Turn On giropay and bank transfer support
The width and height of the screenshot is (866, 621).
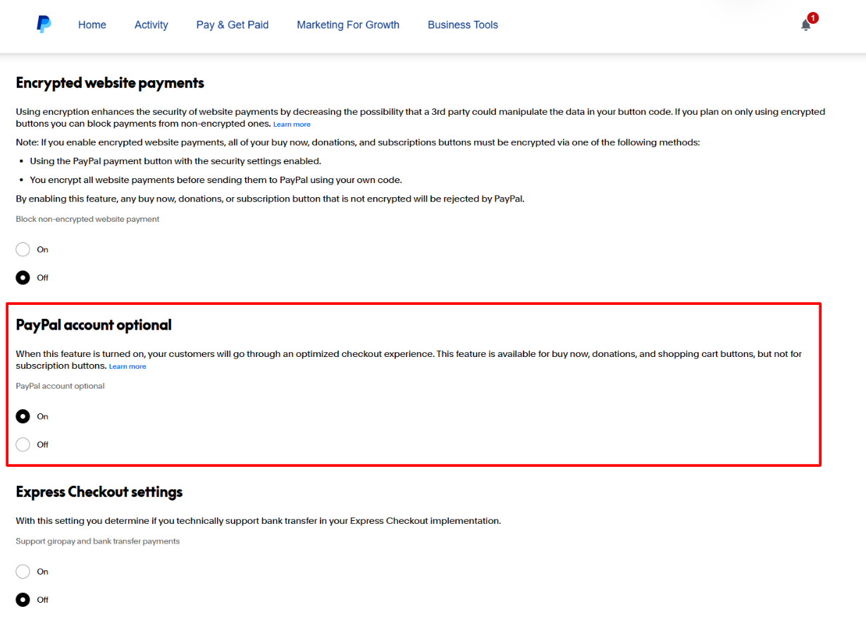pyautogui.click(x=23, y=572)
